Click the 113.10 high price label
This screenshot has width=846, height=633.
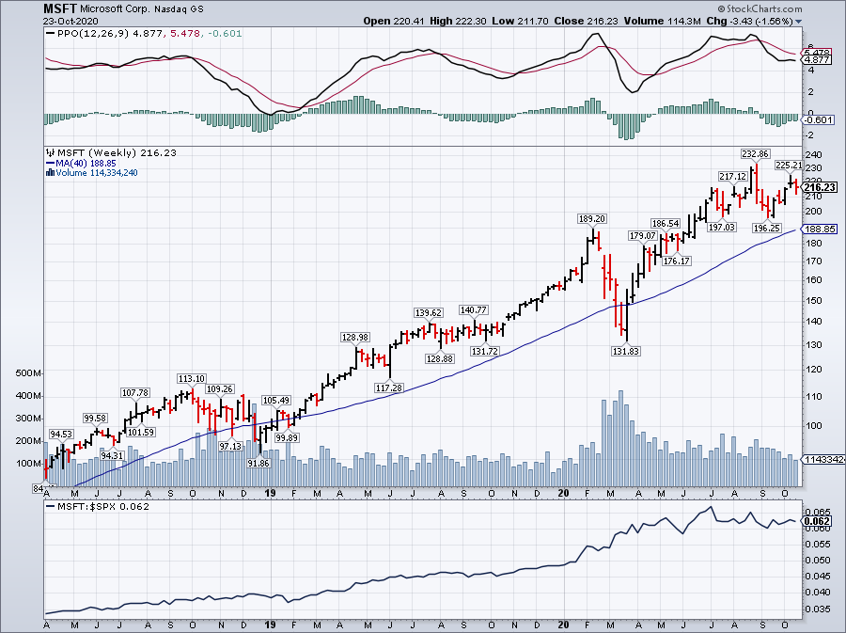192,379
